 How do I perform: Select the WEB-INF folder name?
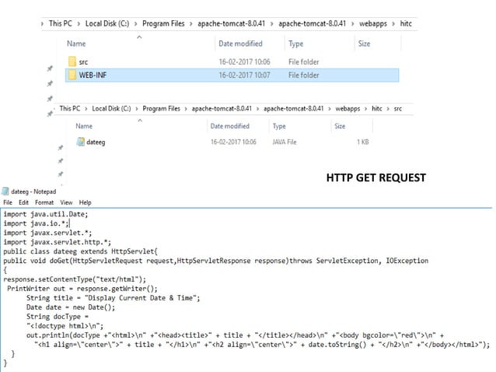[x=93, y=75]
